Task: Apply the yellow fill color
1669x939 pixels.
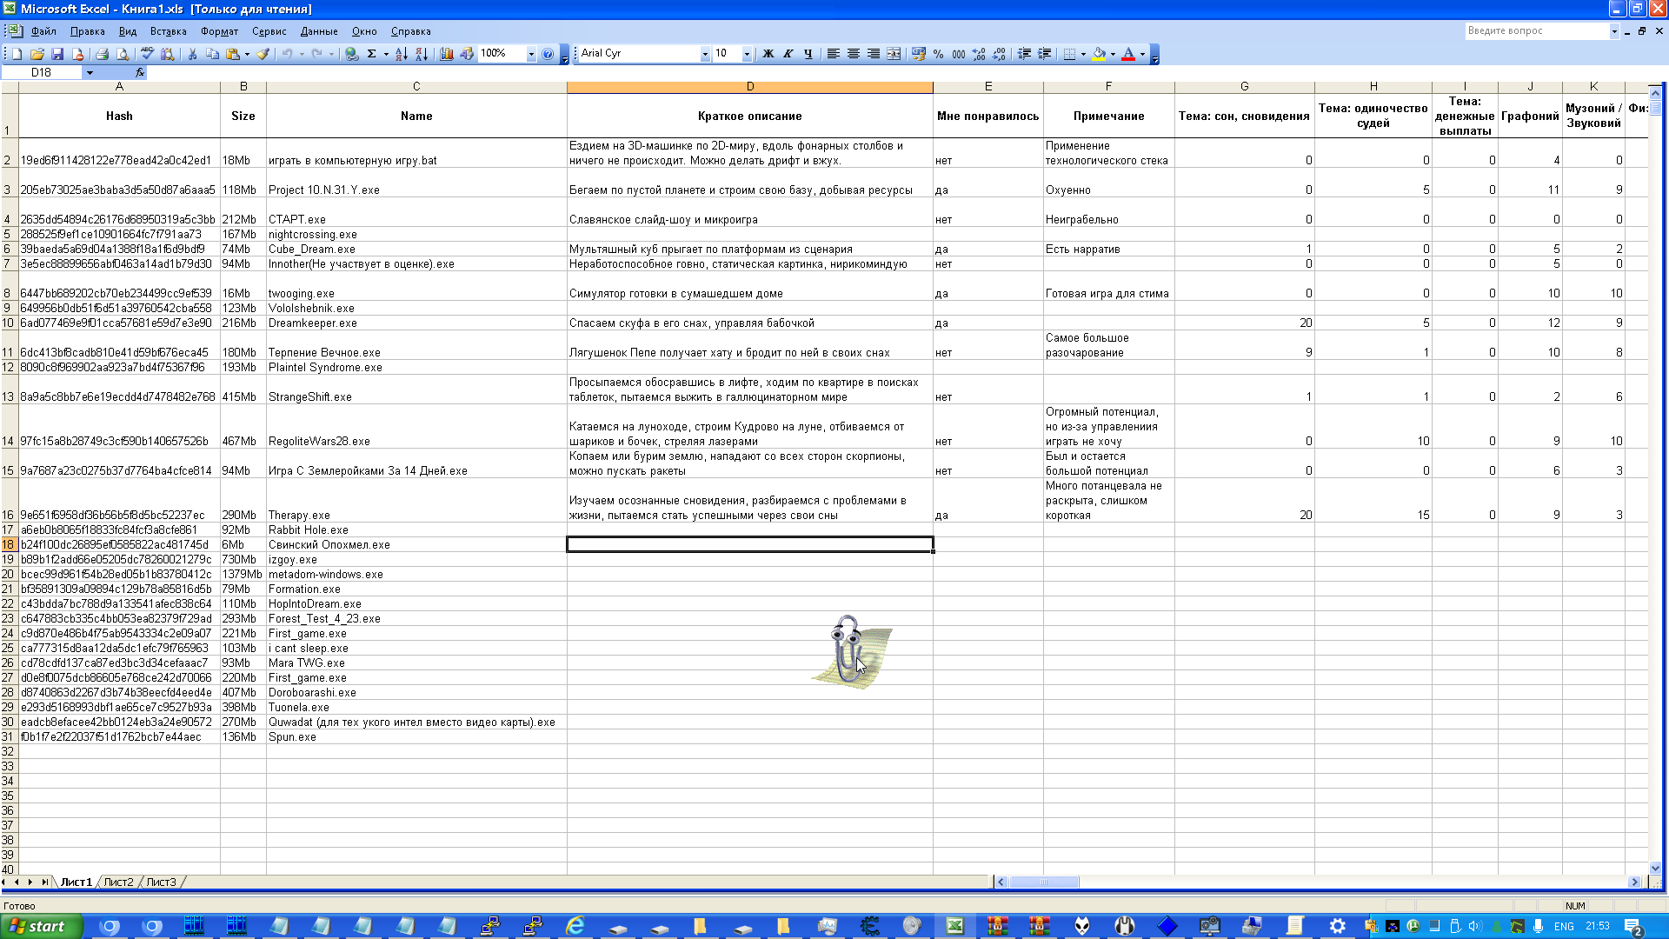Action: [1099, 54]
